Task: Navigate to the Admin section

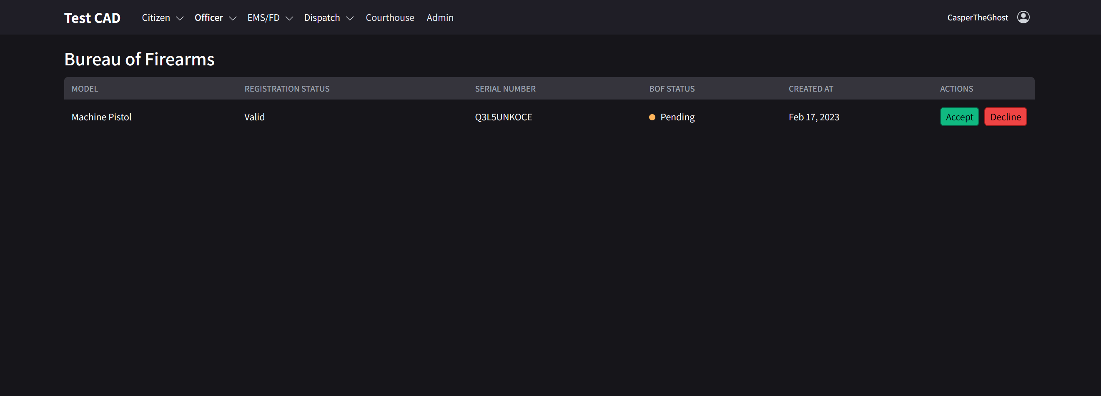Action: click(439, 18)
